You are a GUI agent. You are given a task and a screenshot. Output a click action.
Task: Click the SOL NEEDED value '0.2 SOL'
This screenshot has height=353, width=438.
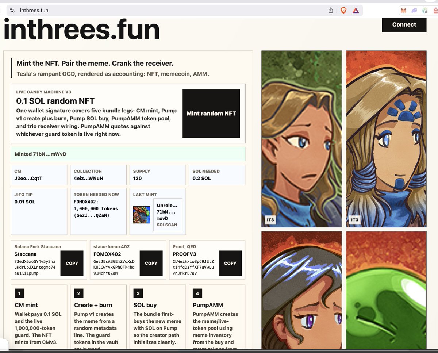click(x=201, y=179)
